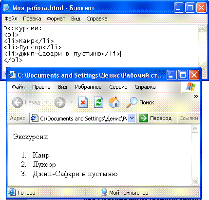Click the Windows flag logo in browser
This screenshot has height=200, width=209.
click(191, 87)
